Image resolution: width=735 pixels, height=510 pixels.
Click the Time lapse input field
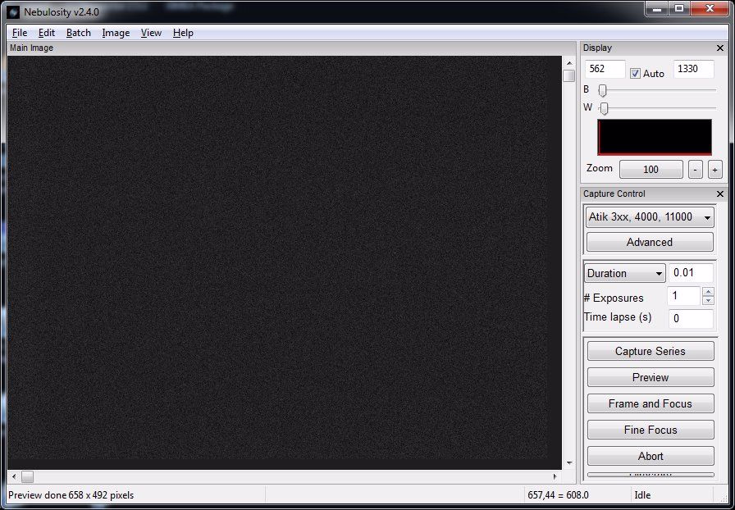[690, 318]
